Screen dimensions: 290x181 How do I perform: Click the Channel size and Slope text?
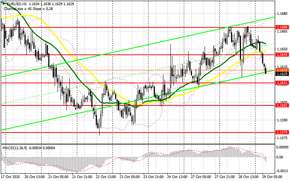click(28, 9)
